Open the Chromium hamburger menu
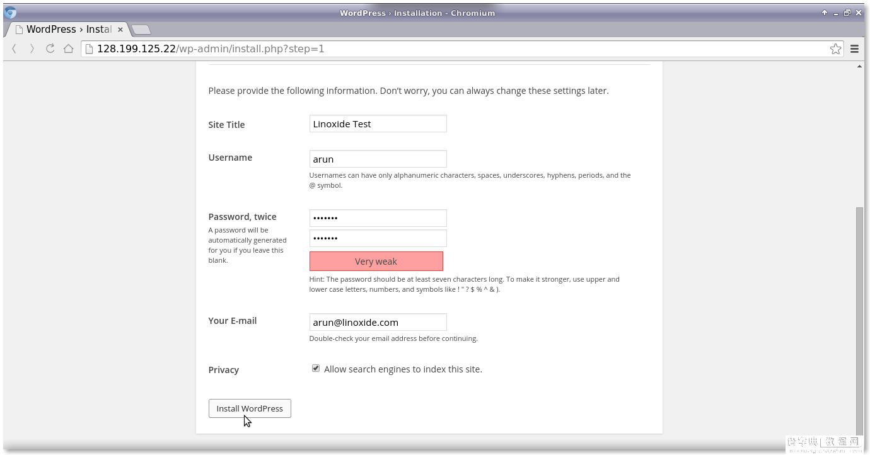Image resolution: width=870 pixels, height=455 pixels. tap(855, 49)
